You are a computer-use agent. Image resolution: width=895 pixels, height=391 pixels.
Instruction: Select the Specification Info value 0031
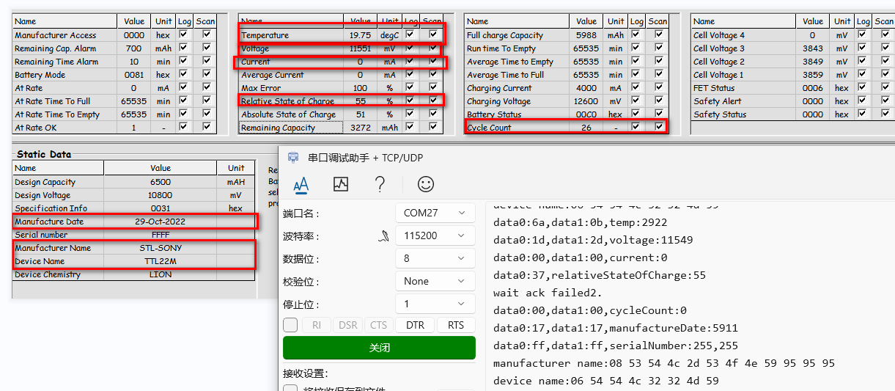click(x=161, y=208)
